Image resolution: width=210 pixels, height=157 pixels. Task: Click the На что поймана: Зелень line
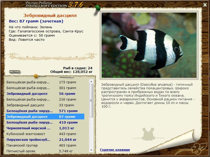click(30, 27)
